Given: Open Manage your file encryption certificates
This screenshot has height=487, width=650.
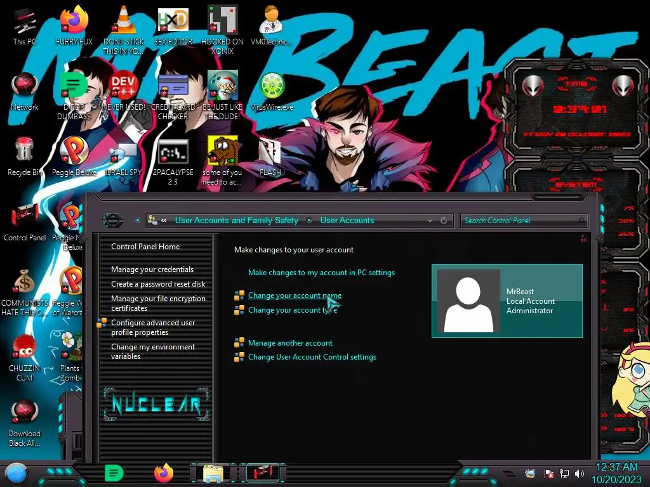Looking at the screenshot, I should tap(158, 303).
